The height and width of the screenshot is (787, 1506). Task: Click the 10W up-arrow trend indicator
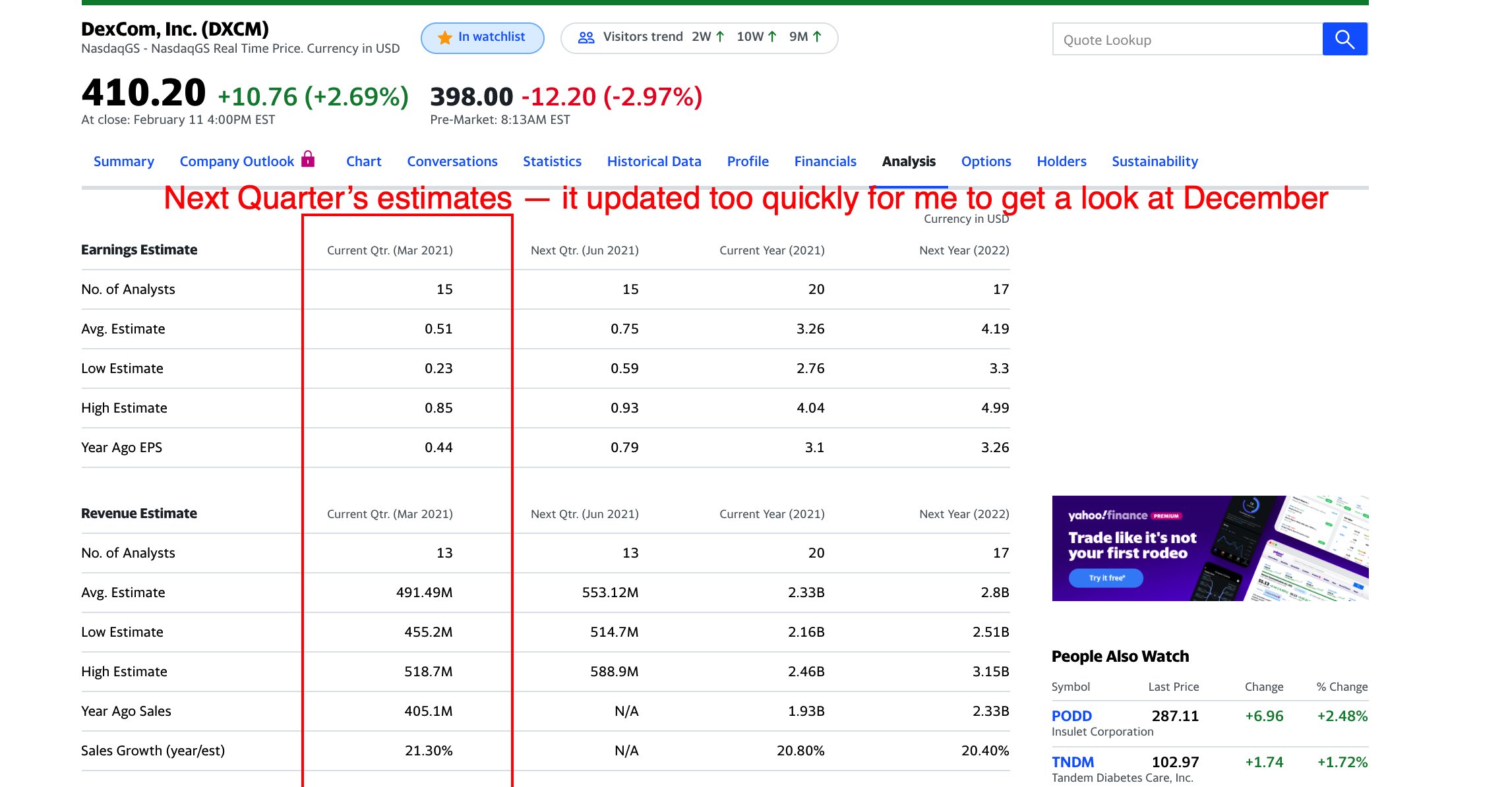click(772, 37)
